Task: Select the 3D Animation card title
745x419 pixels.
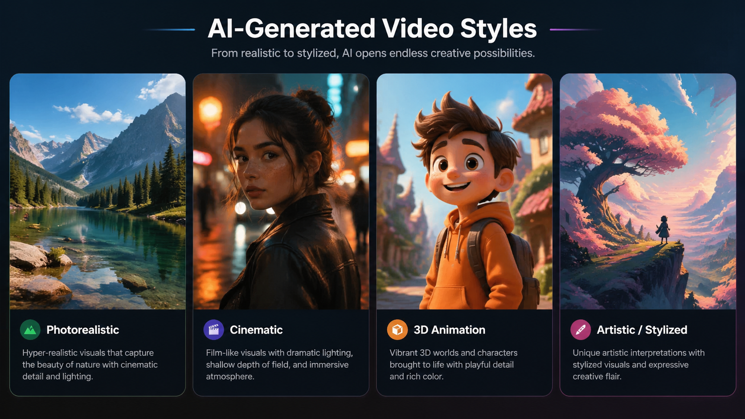Action: click(449, 330)
